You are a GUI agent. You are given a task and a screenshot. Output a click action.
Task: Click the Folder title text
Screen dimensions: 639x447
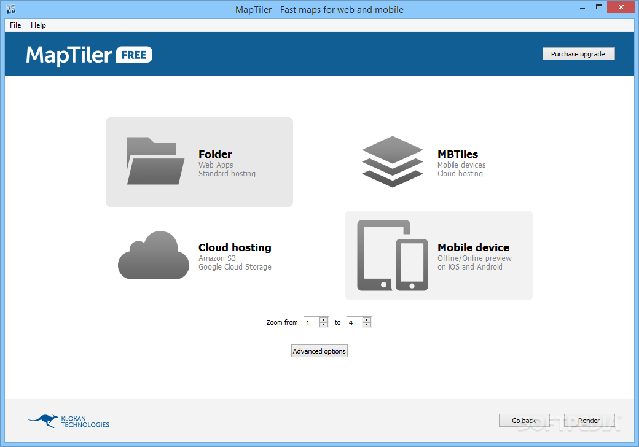[215, 154]
